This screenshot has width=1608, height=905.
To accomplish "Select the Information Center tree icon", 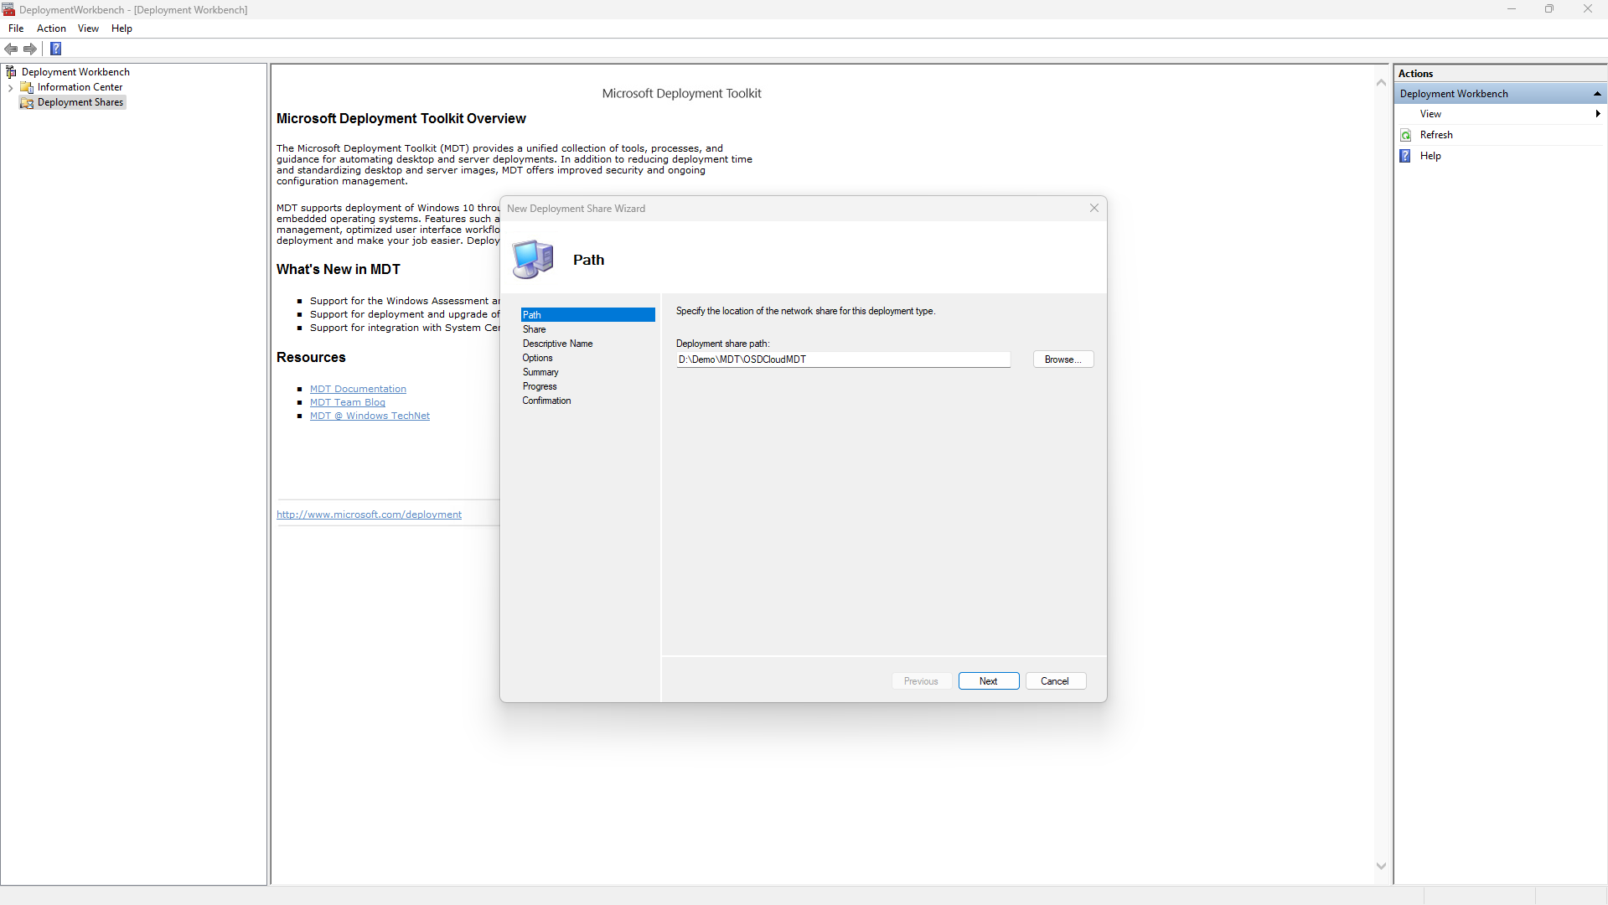I will point(27,87).
